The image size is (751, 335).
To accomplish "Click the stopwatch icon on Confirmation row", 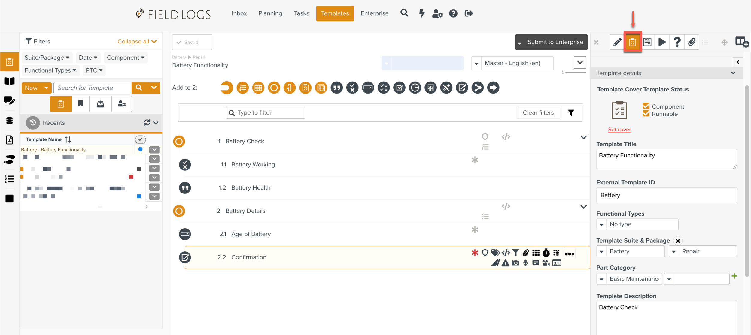I will [x=546, y=253].
